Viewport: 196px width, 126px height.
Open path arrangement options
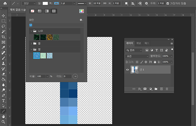tap(139, 4)
